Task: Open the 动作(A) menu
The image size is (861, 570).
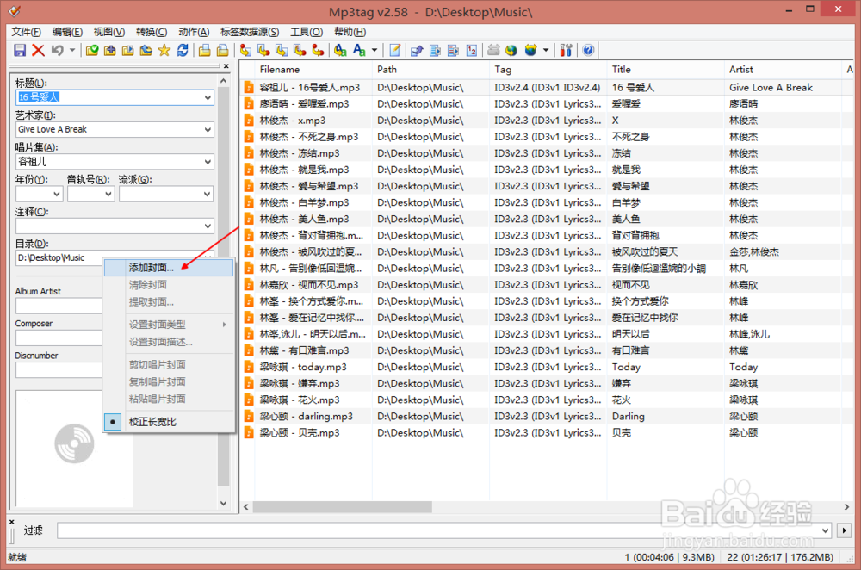Action: coord(194,32)
